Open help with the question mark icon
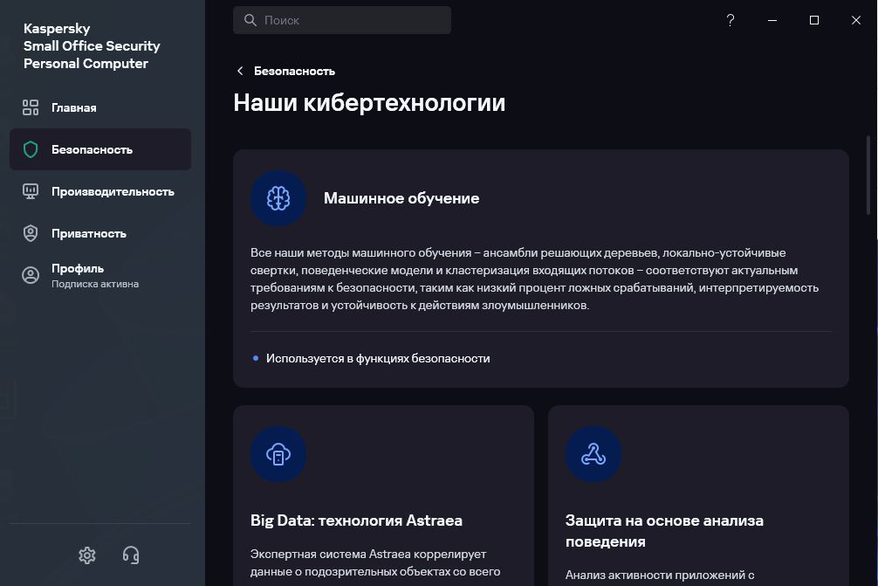 tap(731, 20)
